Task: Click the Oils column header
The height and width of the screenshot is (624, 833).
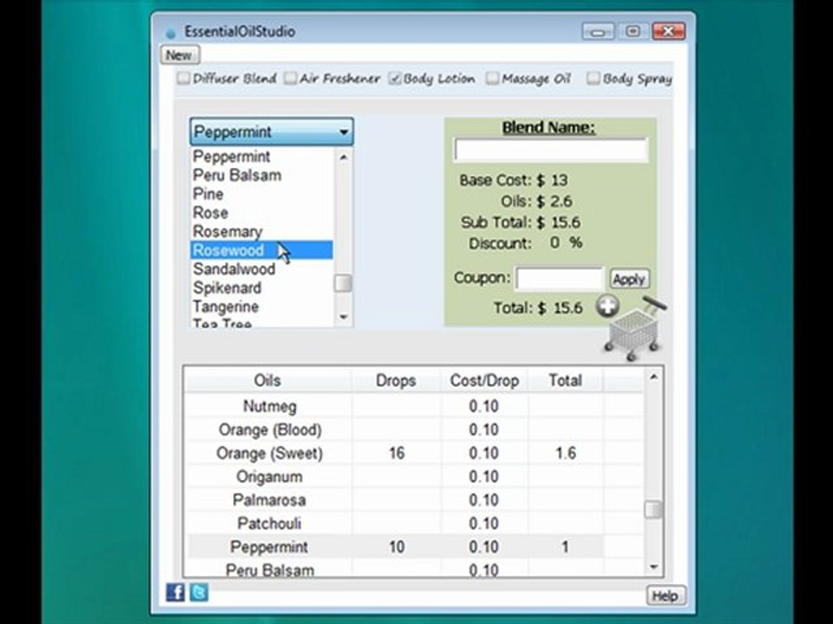Action: point(267,380)
